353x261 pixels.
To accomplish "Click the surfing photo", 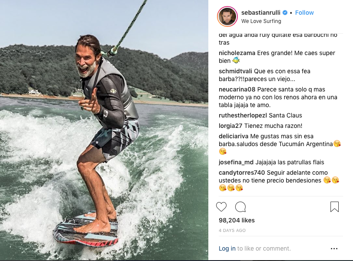I will click(x=104, y=130).
